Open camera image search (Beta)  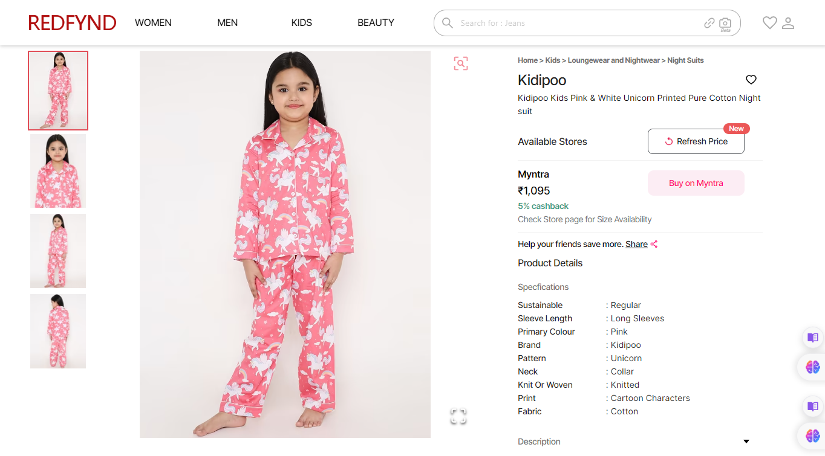click(725, 23)
